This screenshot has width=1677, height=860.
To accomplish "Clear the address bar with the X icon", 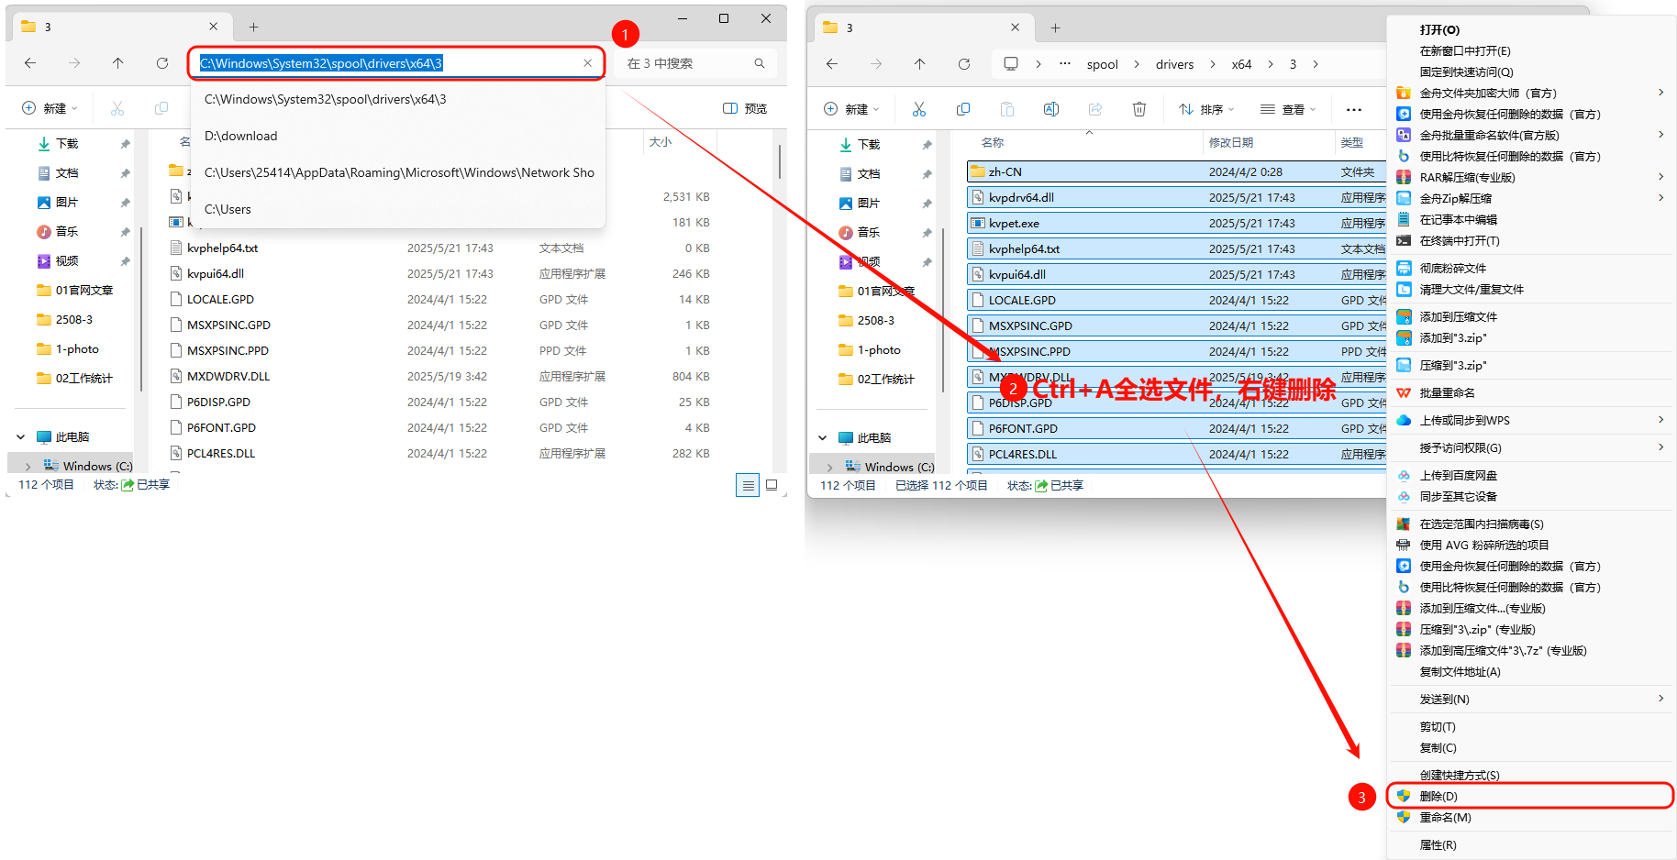I will point(587,63).
